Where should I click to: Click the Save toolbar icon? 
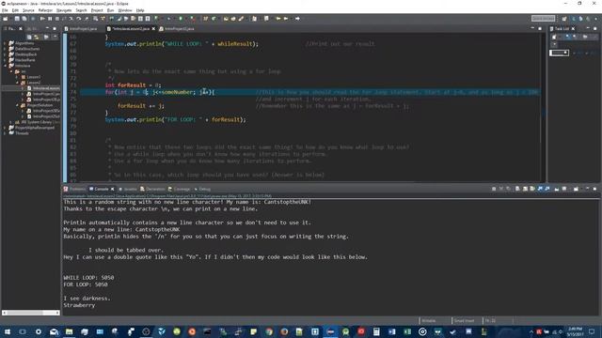17,19
